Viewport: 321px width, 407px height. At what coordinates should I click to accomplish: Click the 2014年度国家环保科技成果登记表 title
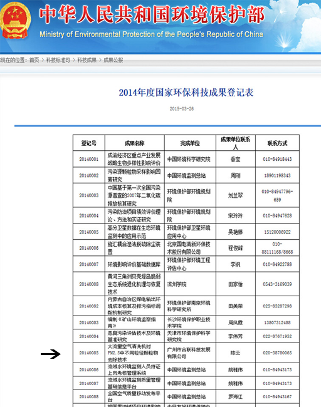pyautogui.click(x=186, y=93)
